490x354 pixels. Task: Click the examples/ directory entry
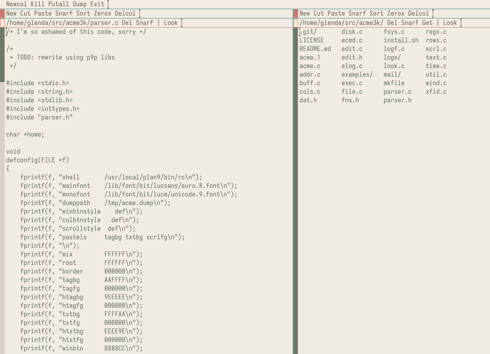tap(357, 75)
